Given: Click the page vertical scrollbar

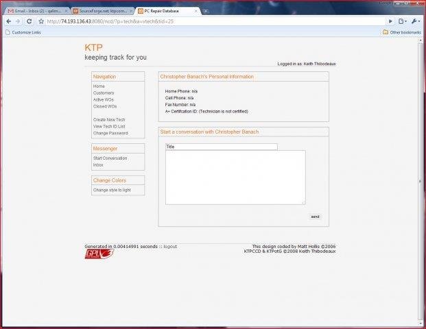Looking at the screenshot, I should [421, 182].
